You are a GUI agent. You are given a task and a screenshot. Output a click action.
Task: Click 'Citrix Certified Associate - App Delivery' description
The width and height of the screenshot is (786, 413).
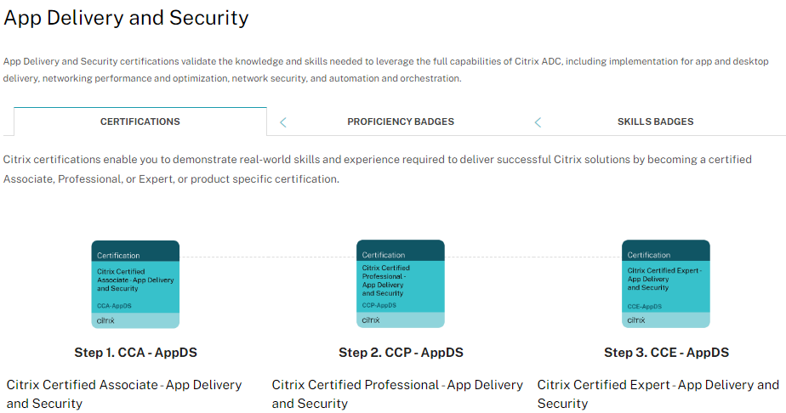[x=124, y=394]
